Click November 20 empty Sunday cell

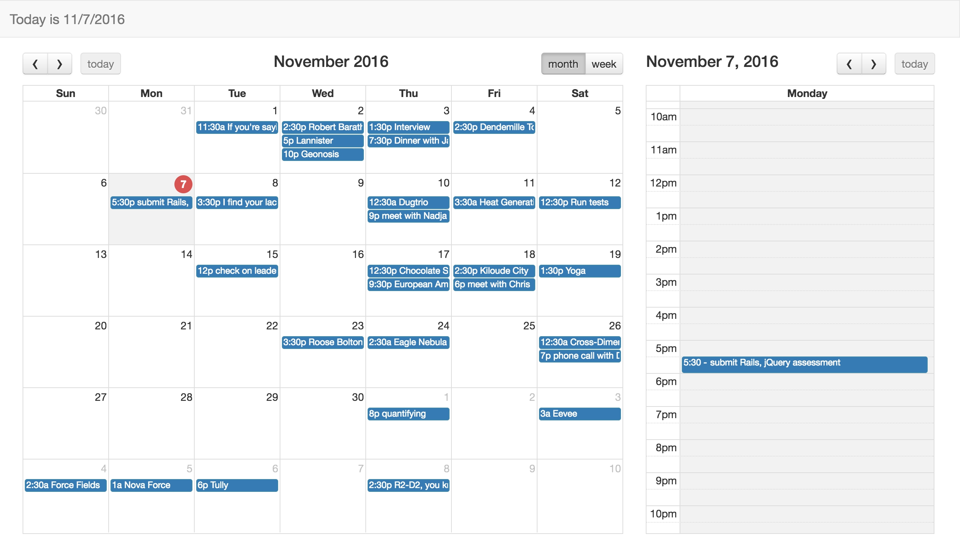click(x=66, y=349)
